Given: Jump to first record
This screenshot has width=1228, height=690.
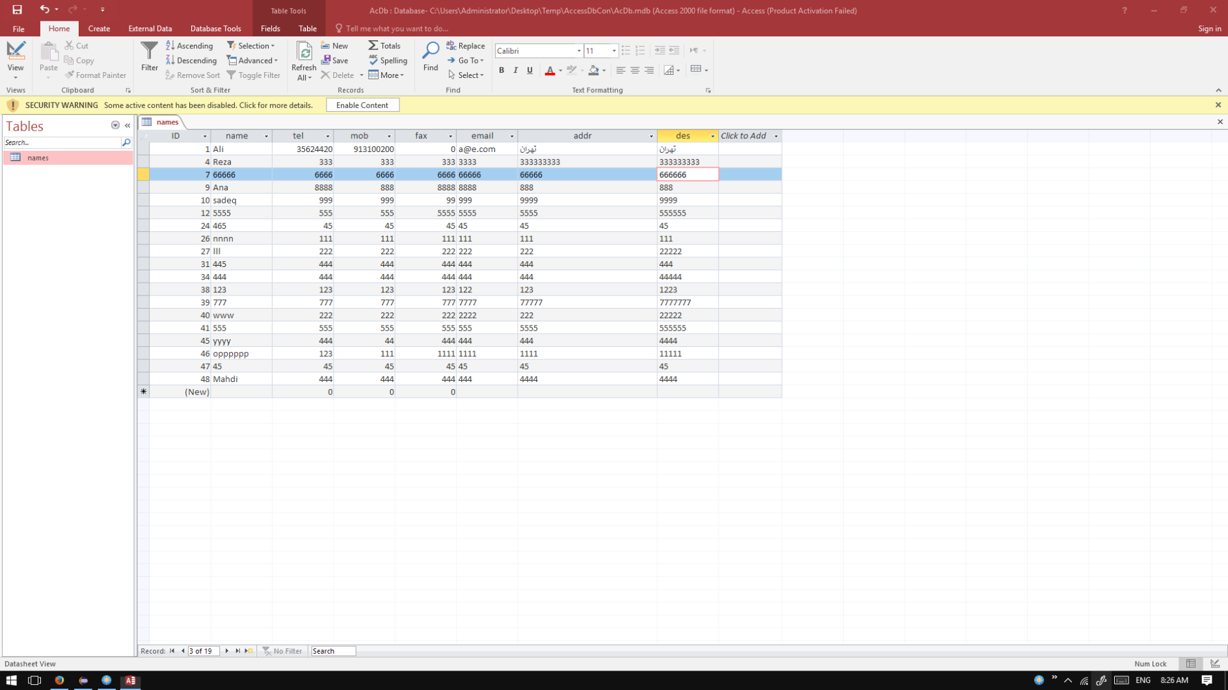Looking at the screenshot, I should coord(172,651).
